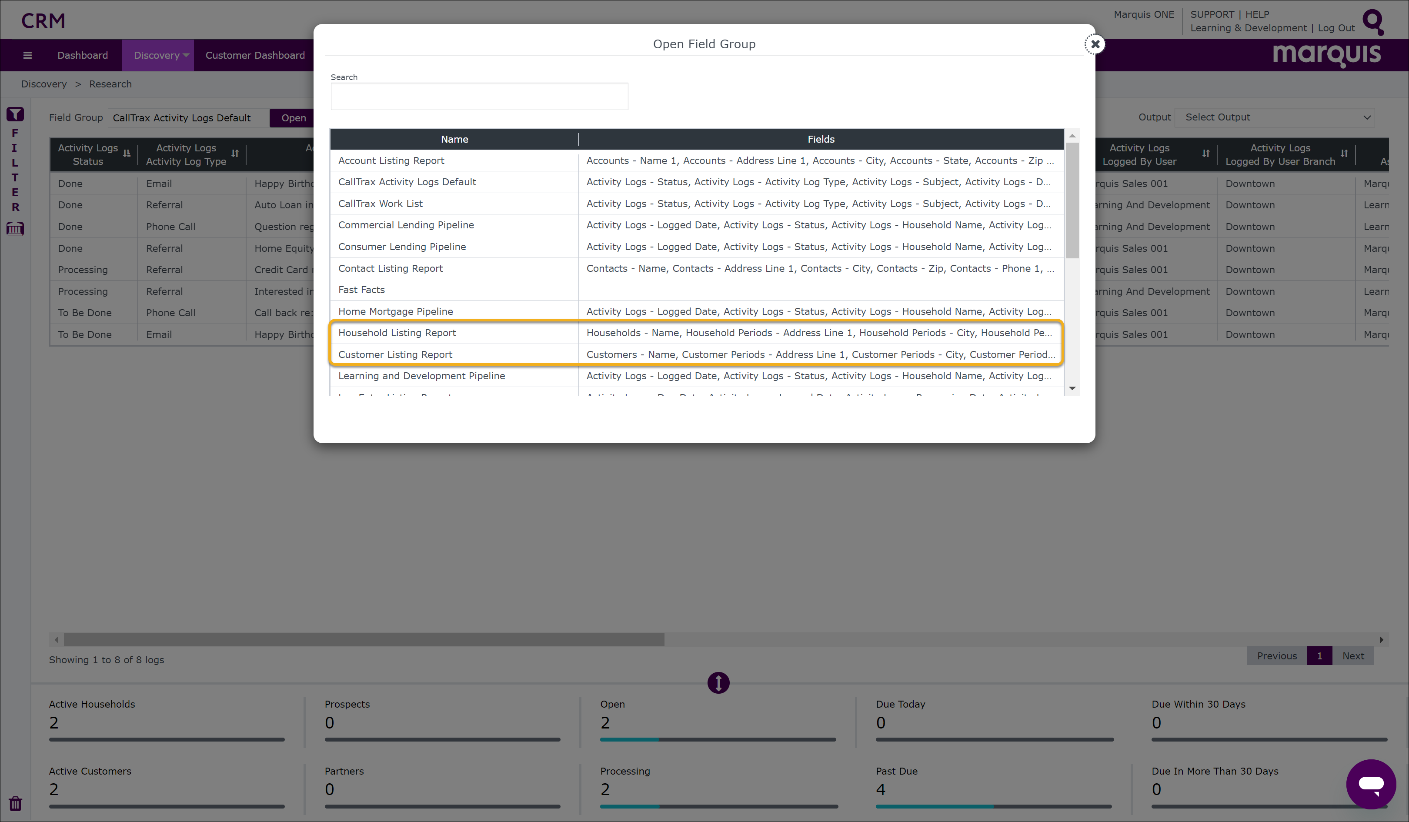
Task: Select Account Listing Report field group
Action: click(697, 160)
